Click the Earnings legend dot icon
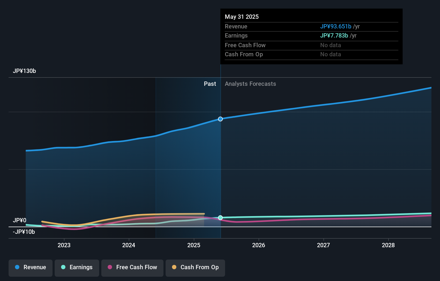This screenshot has height=281, width=440. coord(63,267)
